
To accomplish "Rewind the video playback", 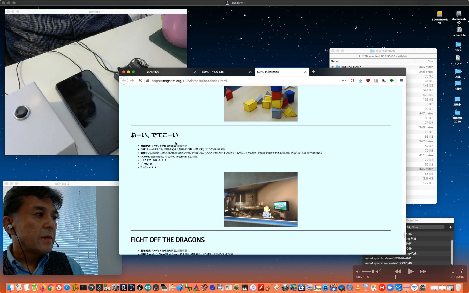I will [398, 271].
